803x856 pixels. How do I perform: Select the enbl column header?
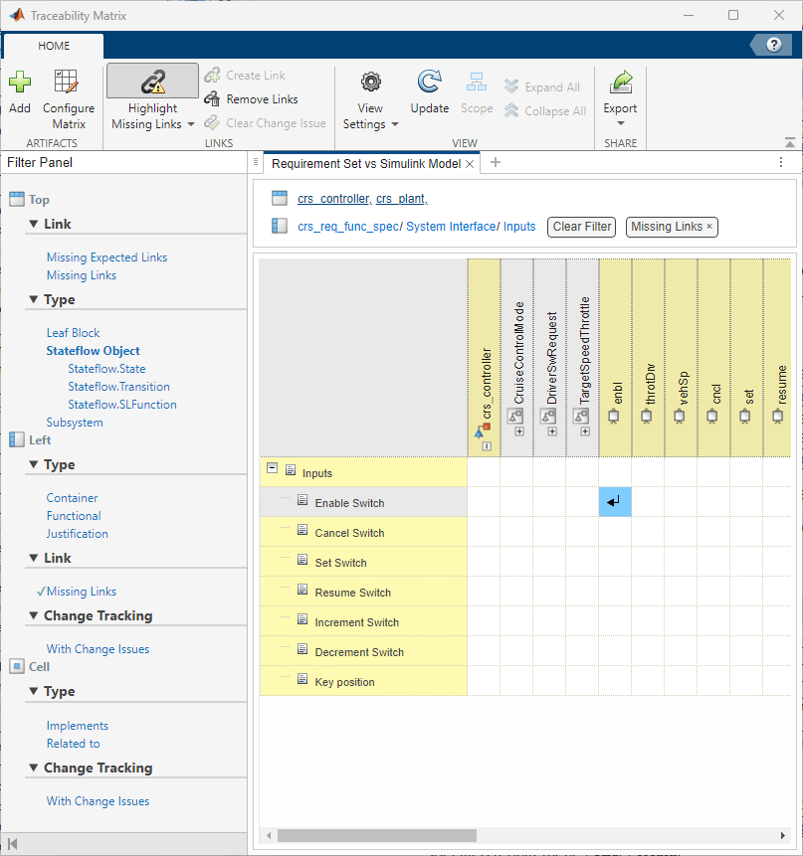click(615, 358)
